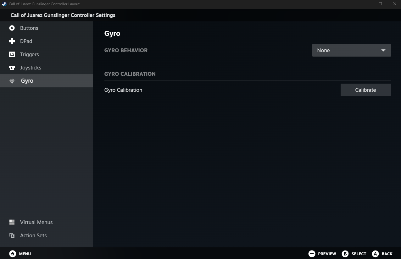
Task: Click the Gyro crosshair icon
Action: 12,81
